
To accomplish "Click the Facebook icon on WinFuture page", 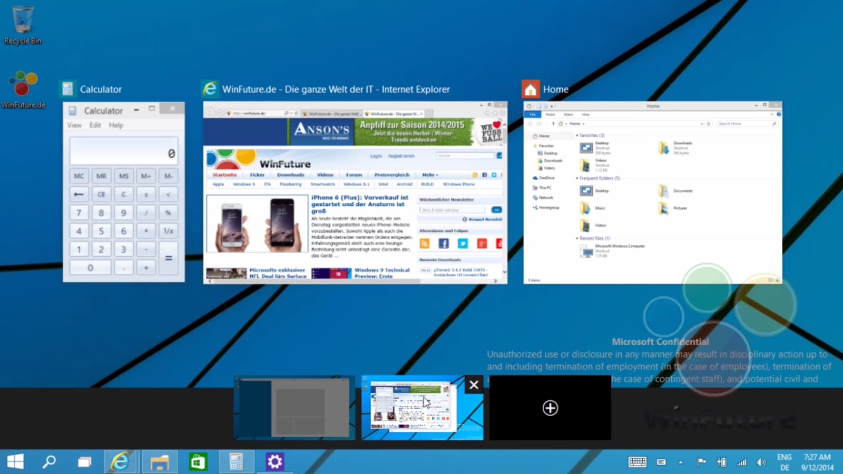I will pyautogui.click(x=444, y=243).
